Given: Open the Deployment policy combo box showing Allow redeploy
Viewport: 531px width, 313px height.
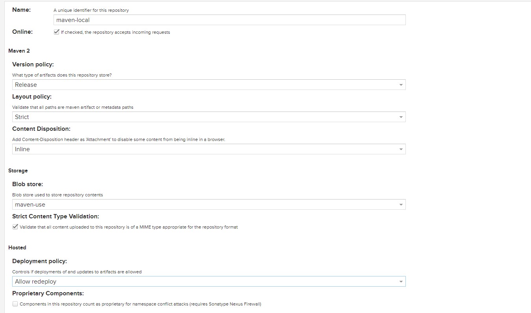Looking at the screenshot, I should pos(205,282).
